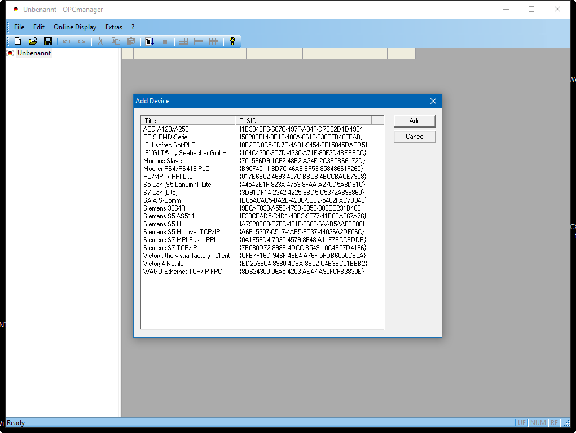Image resolution: width=576 pixels, height=433 pixels.
Task: Click the OPCmanager app icon in title bar
Action: click(15, 9)
